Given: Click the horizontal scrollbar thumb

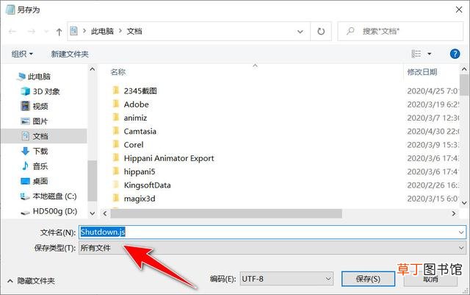Looking at the screenshot, I should coord(226,213).
